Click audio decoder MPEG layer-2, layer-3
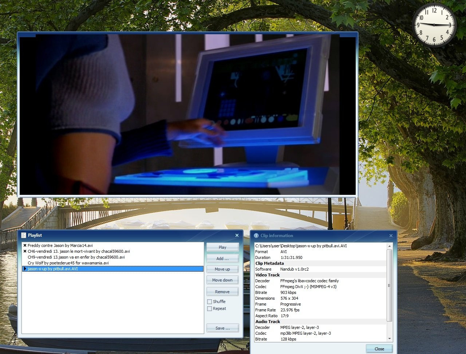 (300, 327)
